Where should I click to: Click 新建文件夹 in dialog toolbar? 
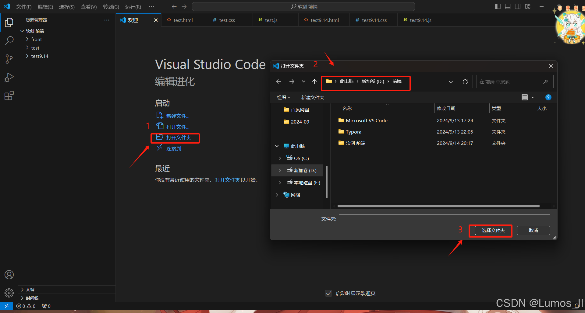pos(313,97)
